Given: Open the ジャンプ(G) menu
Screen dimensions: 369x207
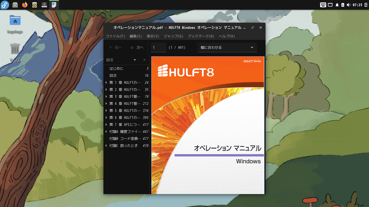Looking at the screenshot, I should tap(173, 36).
